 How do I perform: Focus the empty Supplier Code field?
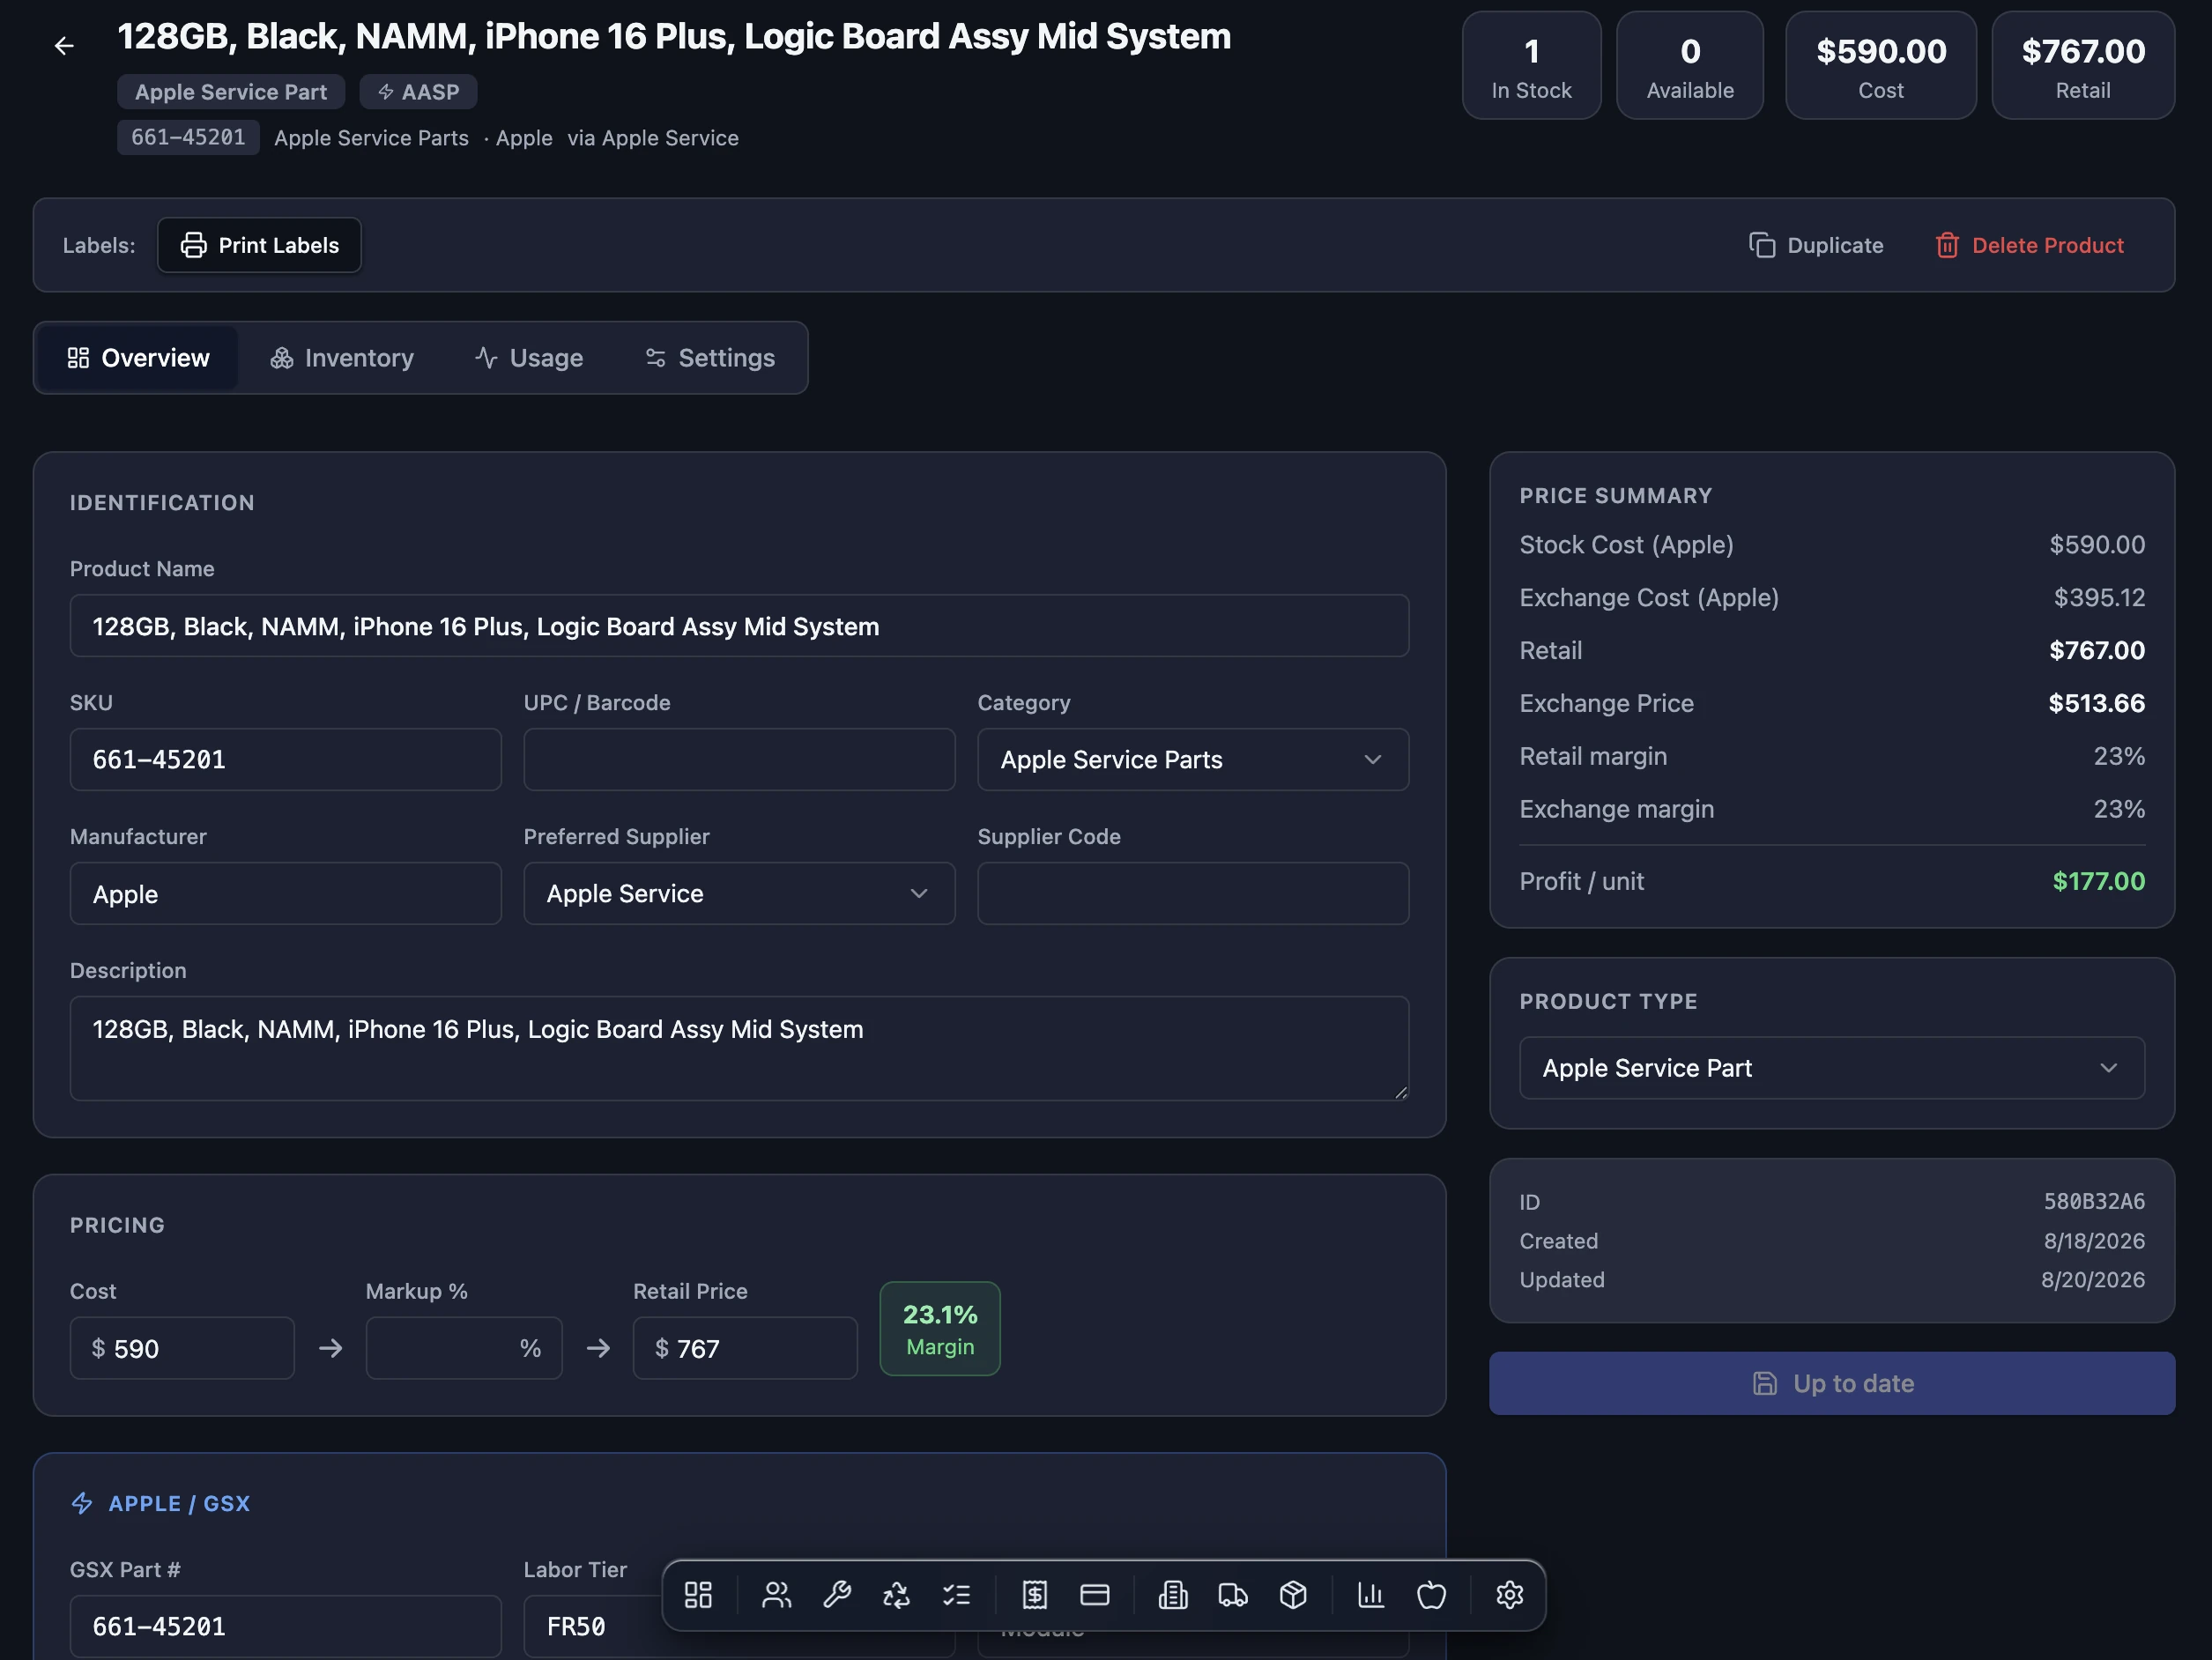[1193, 894]
